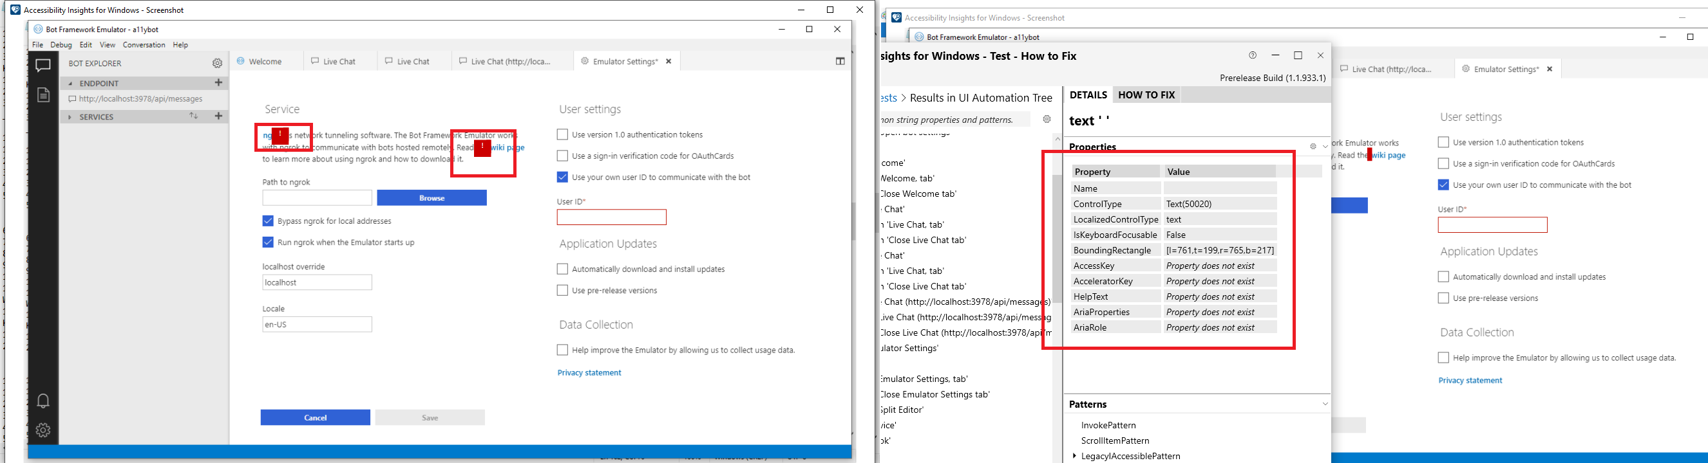
Task: Close the Emulator Settings tab in the unobstructed Emulator window
Action: [669, 61]
